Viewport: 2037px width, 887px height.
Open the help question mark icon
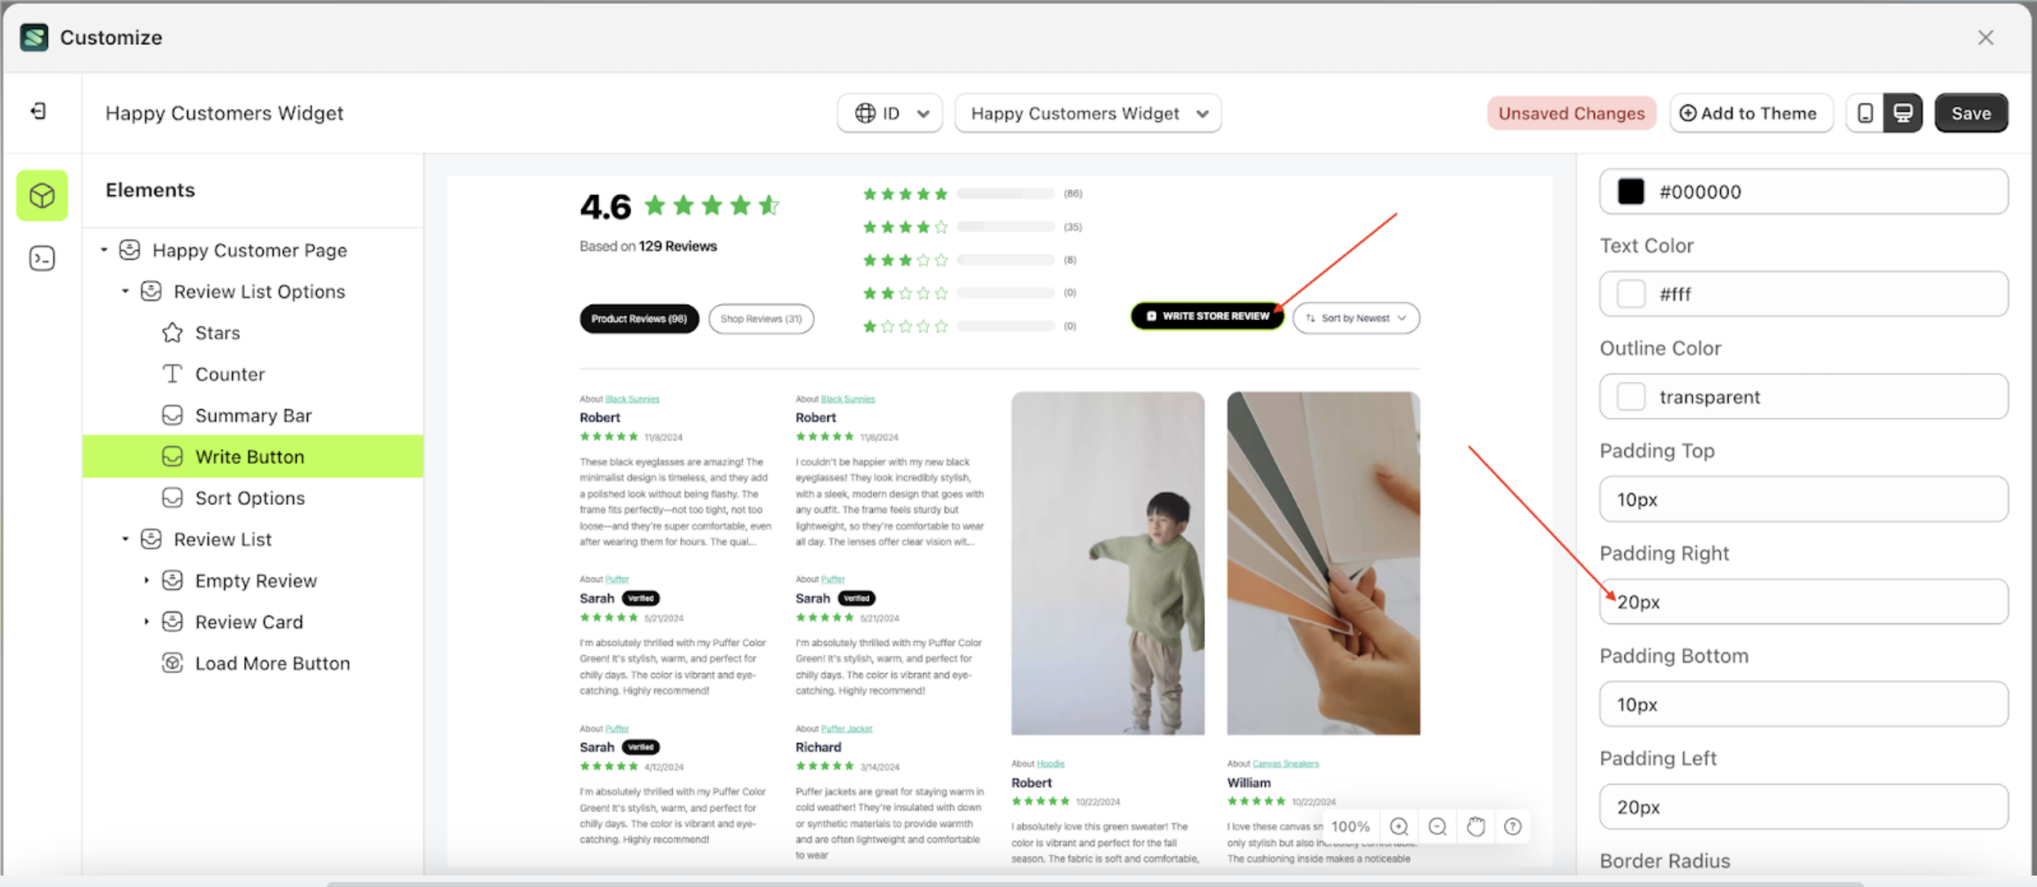pyautogui.click(x=1513, y=827)
